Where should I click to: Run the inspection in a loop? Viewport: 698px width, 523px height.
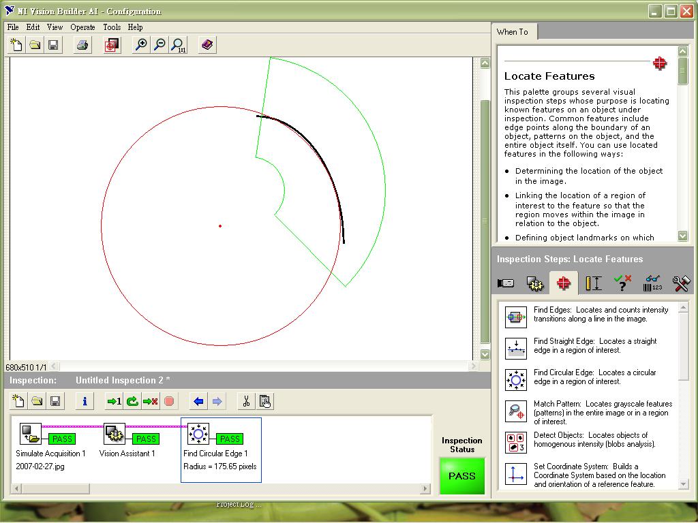point(132,401)
